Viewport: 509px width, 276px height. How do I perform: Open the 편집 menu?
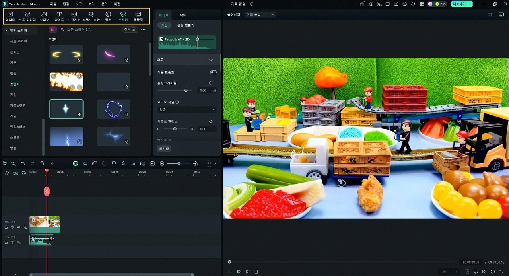pyautogui.click(x=66, y=4)
